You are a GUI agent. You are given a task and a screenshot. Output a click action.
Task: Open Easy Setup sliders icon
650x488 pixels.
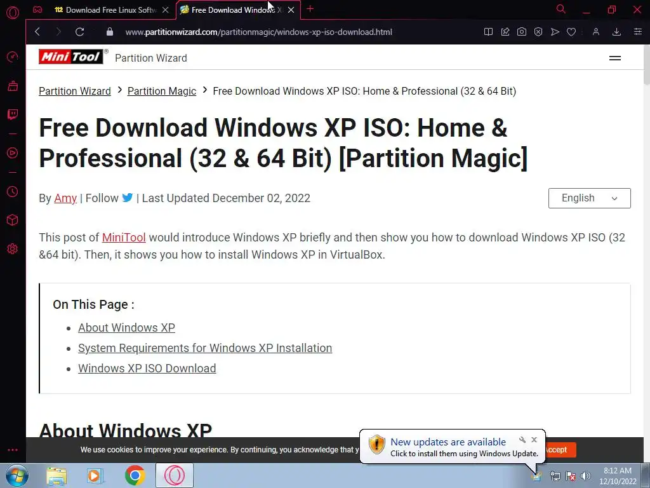(x=637, y=32)
